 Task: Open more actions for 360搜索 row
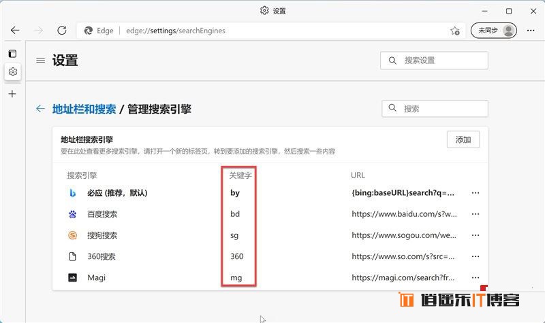click(476, 256)
